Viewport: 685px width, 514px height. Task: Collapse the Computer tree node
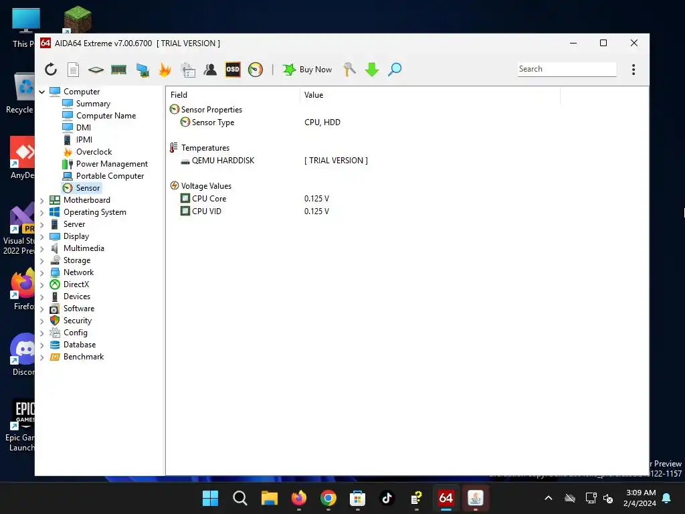click(x=42, y=92)
